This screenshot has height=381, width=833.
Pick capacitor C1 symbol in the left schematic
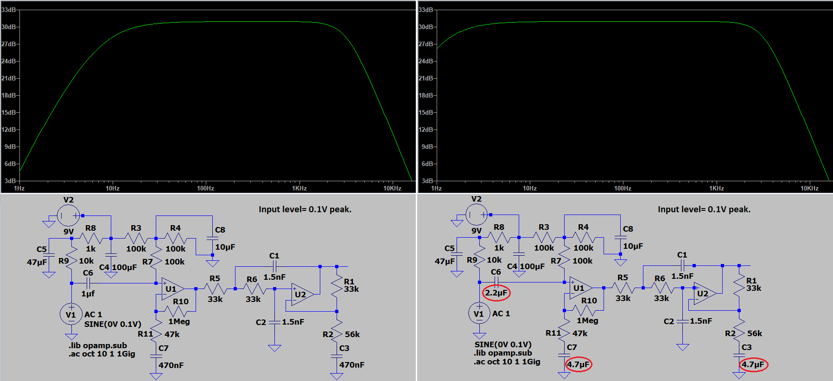[274, 266]
